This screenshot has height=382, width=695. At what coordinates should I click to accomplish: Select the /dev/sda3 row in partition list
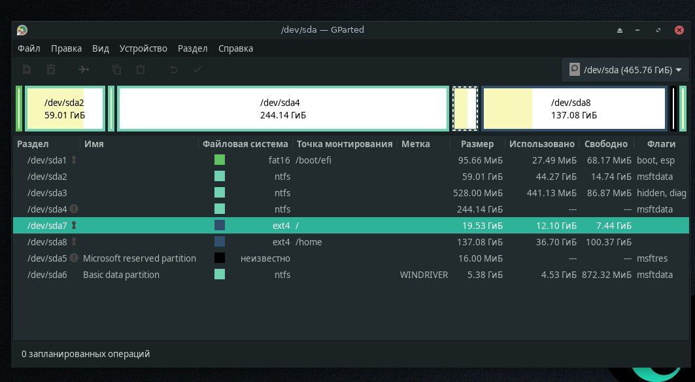coord(350,192)
